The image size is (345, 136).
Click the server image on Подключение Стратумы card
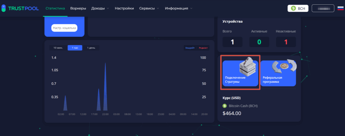coord(248,67)
